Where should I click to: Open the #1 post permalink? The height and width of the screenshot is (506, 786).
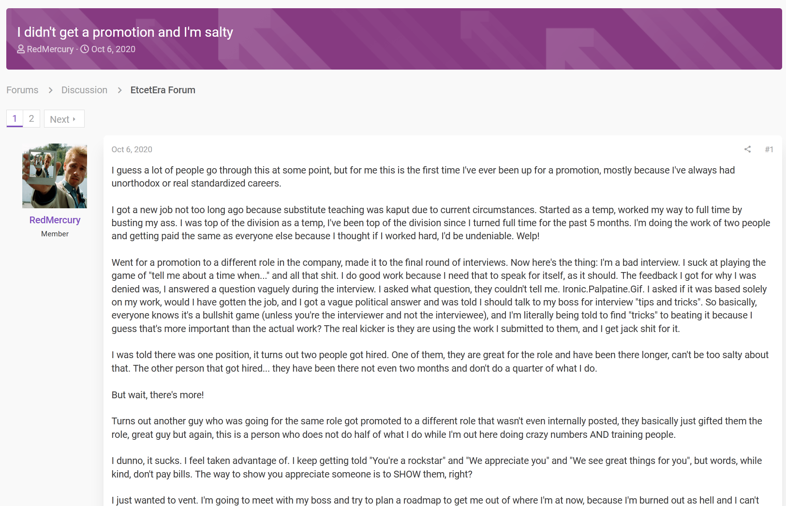tap(769, 149)
